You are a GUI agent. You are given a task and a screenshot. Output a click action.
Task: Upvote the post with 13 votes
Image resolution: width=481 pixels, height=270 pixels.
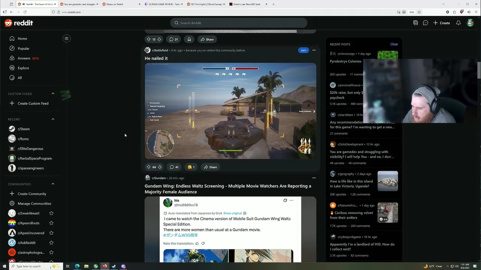[x=148, y=39]
